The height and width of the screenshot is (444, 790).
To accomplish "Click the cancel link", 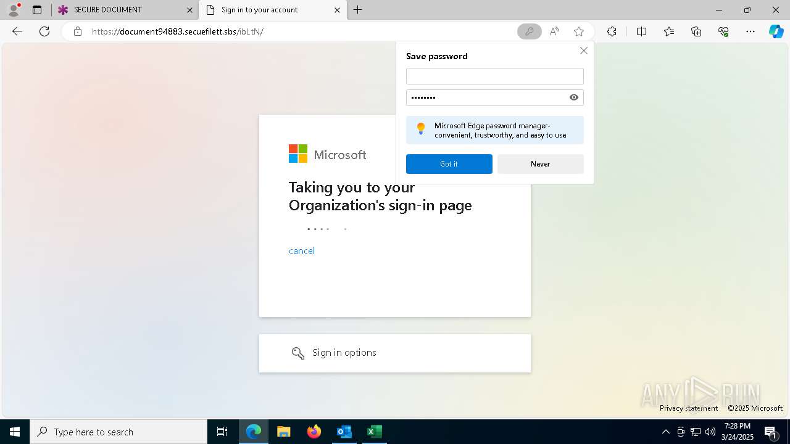I will coord(302,250).
